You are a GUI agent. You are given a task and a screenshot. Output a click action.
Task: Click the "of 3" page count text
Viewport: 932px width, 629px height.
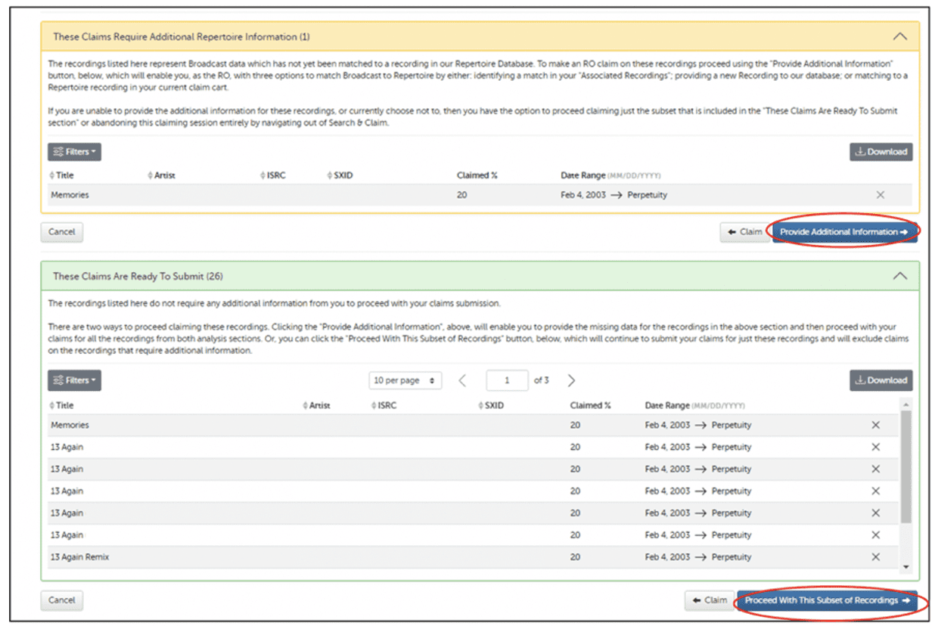542,380
